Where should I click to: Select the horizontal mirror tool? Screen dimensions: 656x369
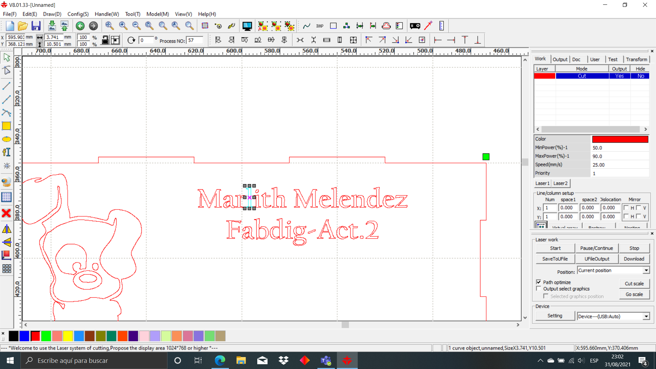point(6,229)
